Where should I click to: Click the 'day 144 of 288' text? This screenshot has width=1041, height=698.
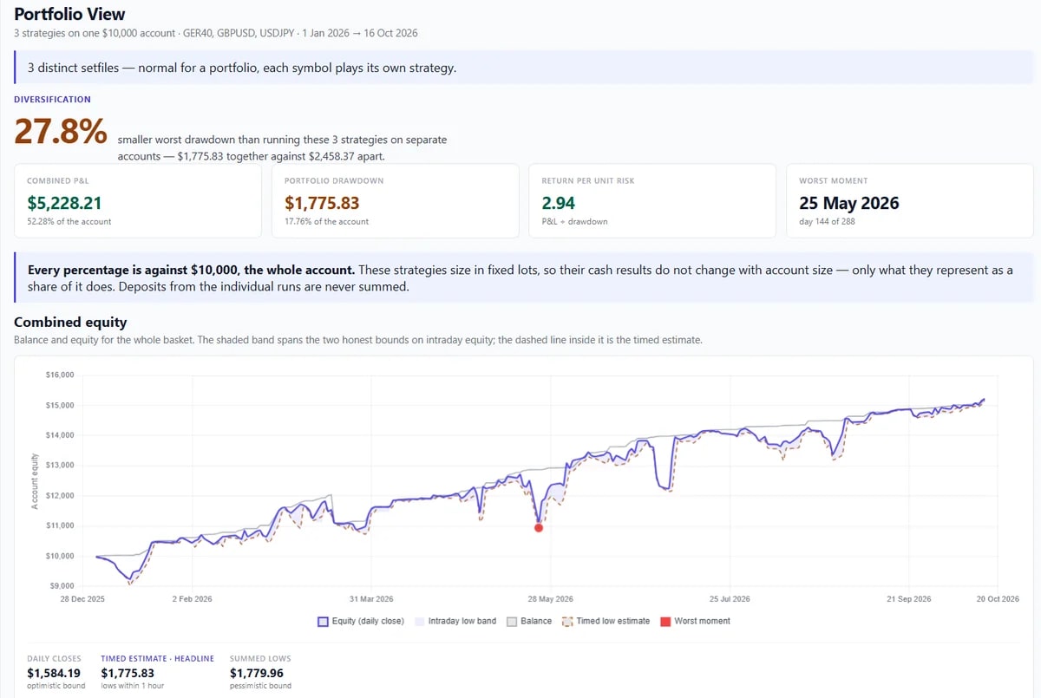coord(828,221)
